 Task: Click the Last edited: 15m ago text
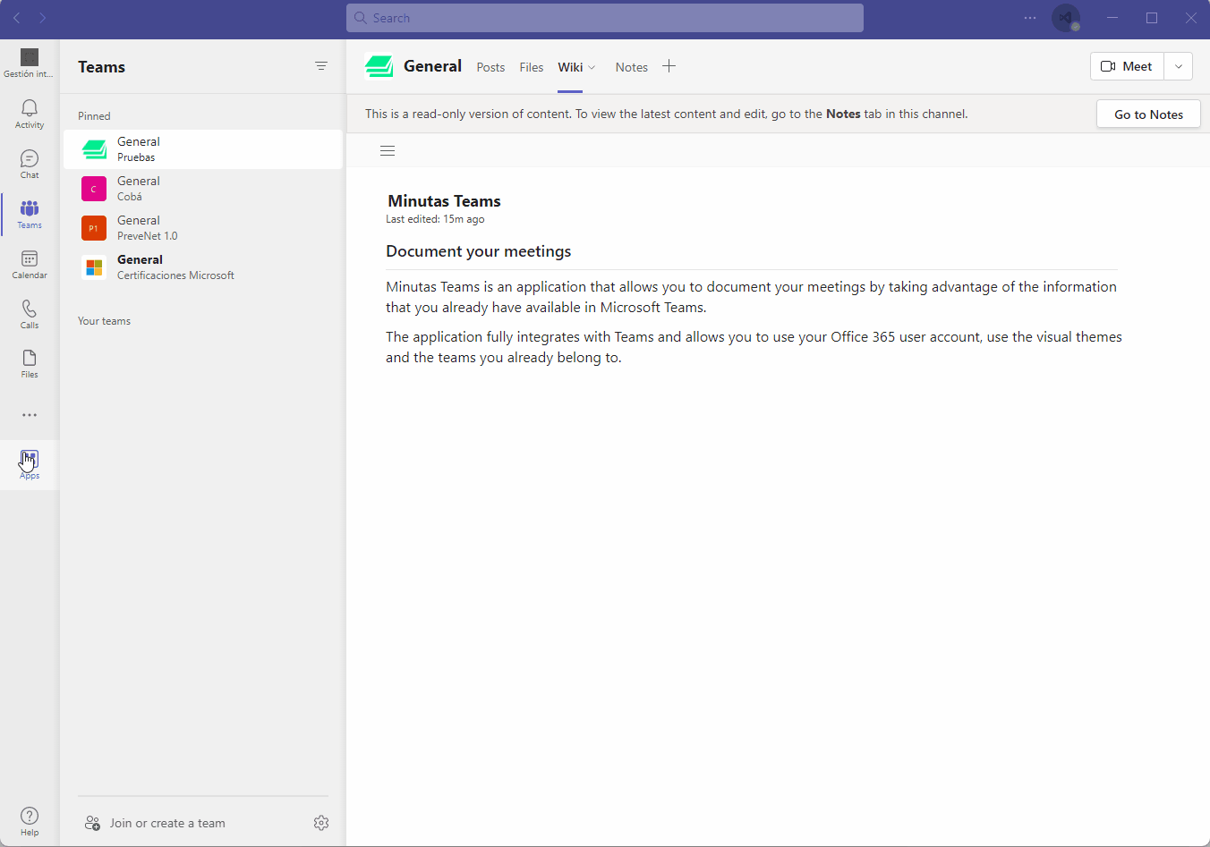435,219
